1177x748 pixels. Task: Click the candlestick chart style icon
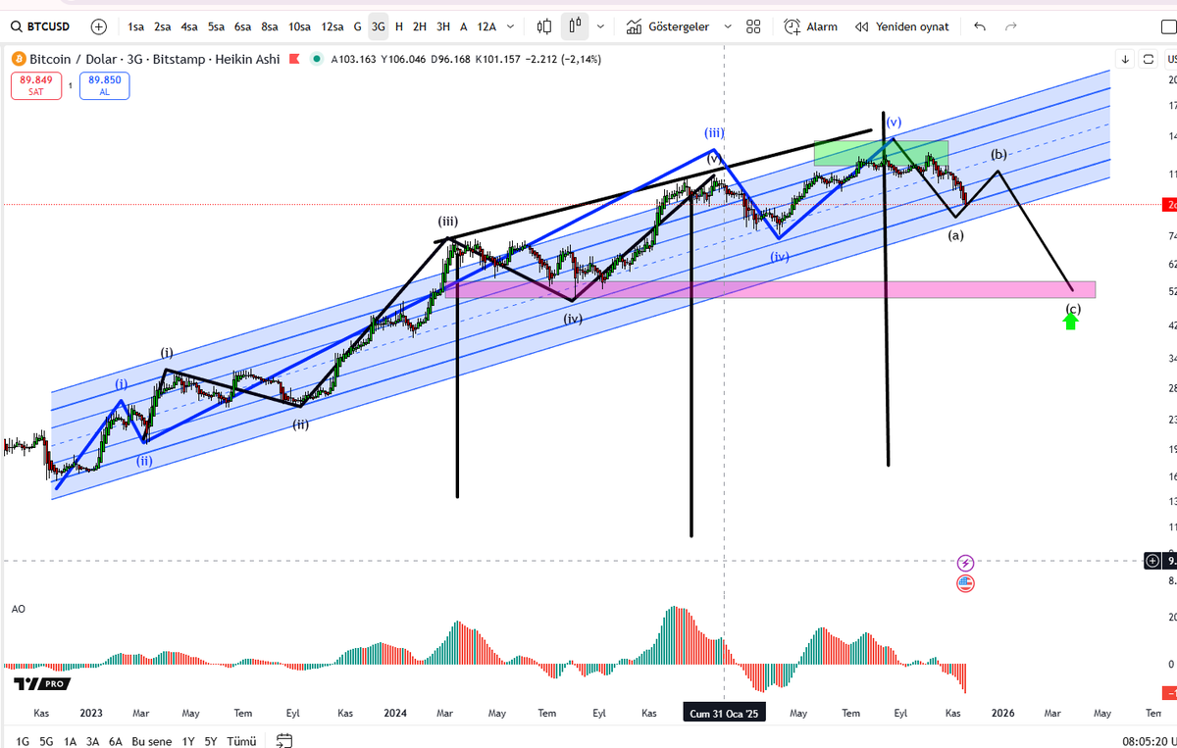point(544,26)
